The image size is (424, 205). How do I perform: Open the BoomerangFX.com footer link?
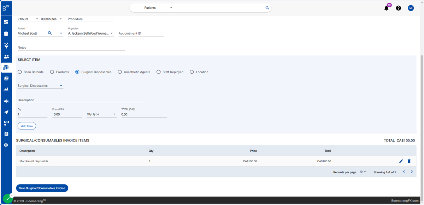tap(405, 201)
